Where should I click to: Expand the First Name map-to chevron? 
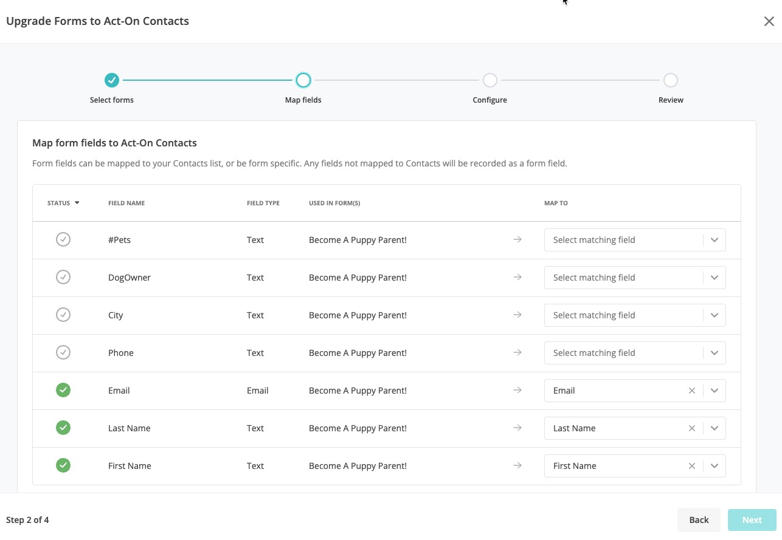715,466
